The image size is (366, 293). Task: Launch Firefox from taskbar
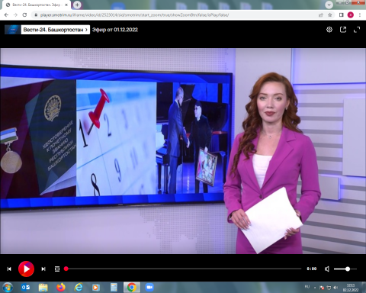[x=61, y=288]
